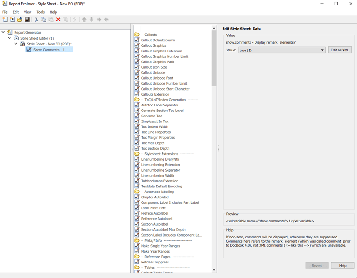The height and width of the screenshot is (278, 357).
Task: Click the New report icon in toolbar
Action: tap(5, 20)
